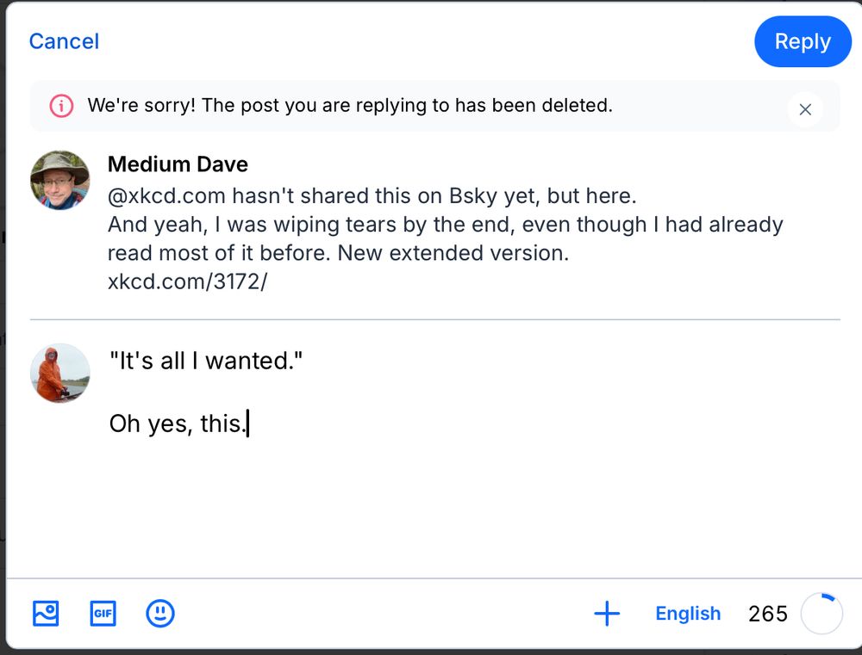862x655 pixels.
Task: Open the English language selector
Action: coord(687,614)
